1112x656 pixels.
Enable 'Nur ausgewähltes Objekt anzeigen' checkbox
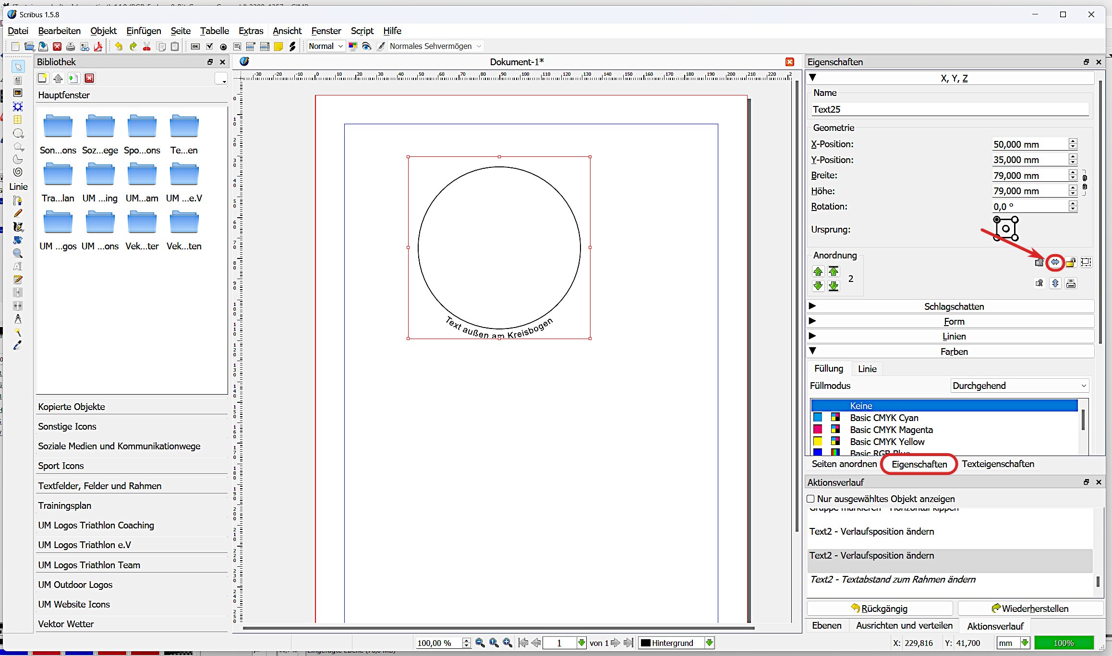(811, 499)
